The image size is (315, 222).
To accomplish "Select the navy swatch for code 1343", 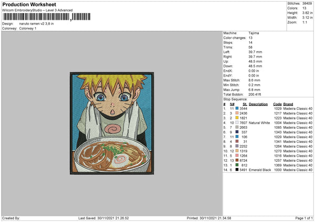I will (x=237, y=132).
